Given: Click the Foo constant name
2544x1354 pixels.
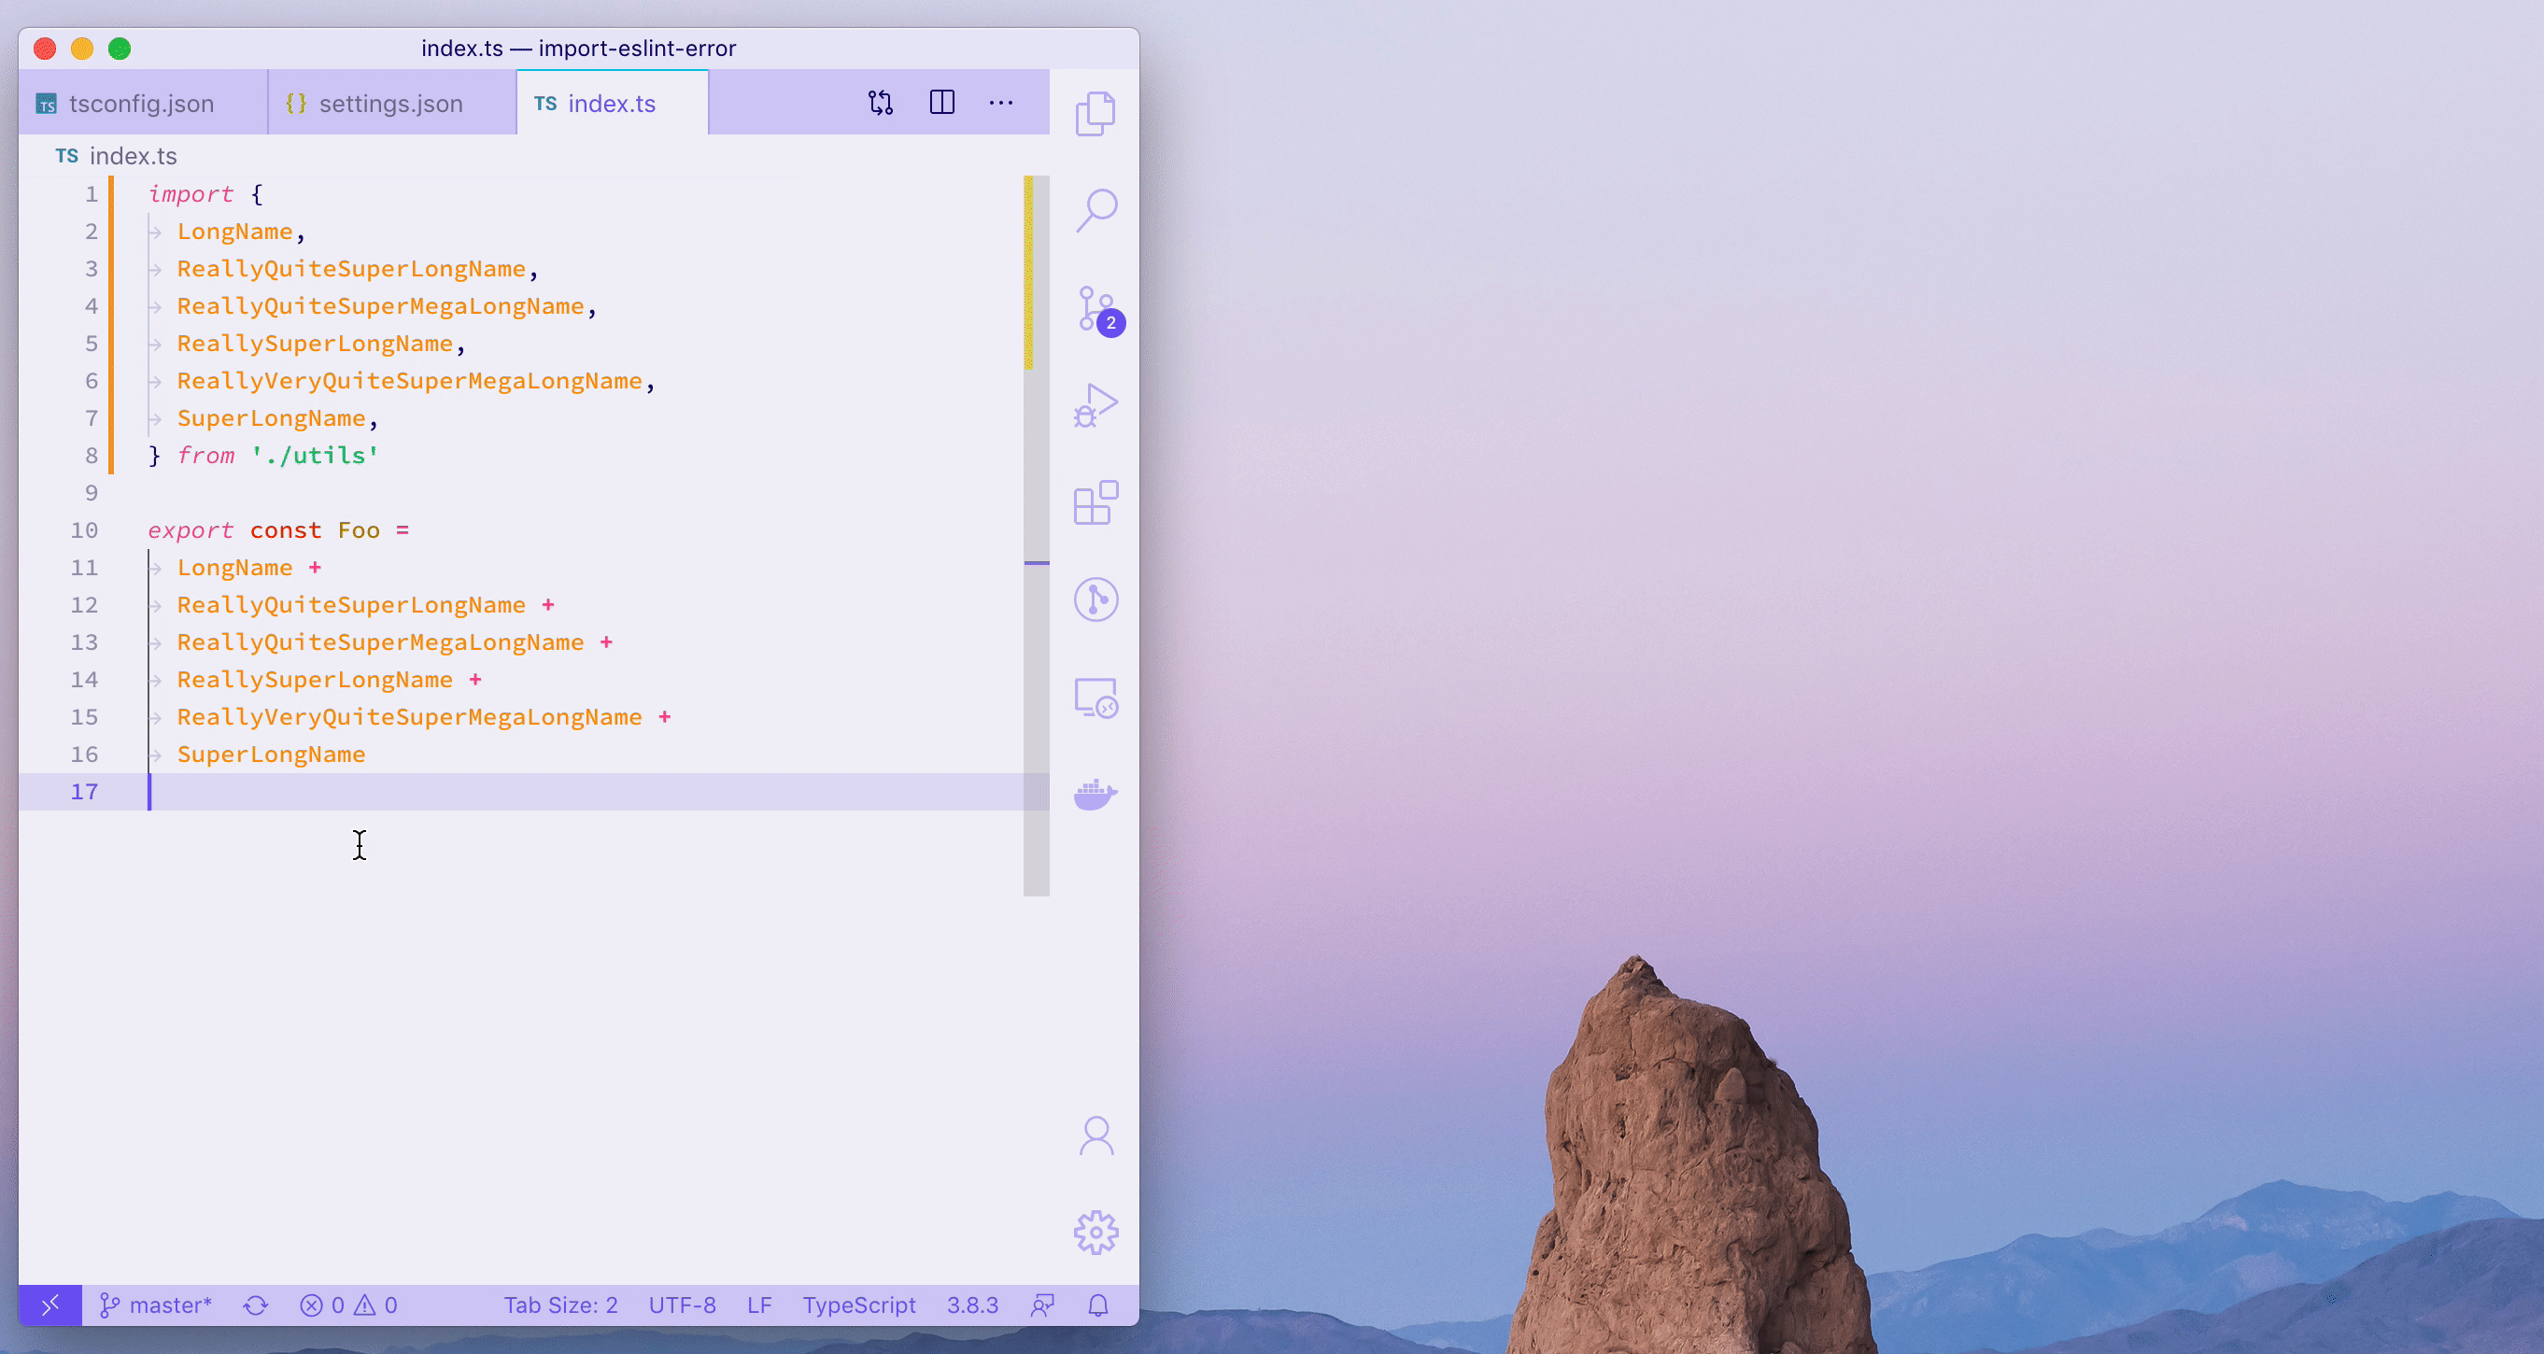Looking at the screenshot, I should 359,530.
